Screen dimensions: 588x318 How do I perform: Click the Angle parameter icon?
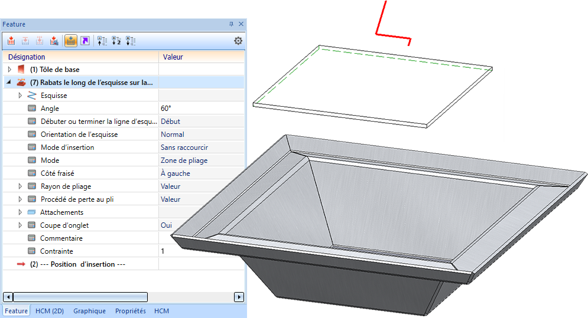32,108
